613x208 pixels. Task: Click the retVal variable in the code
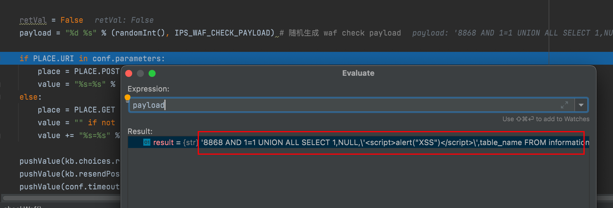(33, 20)
